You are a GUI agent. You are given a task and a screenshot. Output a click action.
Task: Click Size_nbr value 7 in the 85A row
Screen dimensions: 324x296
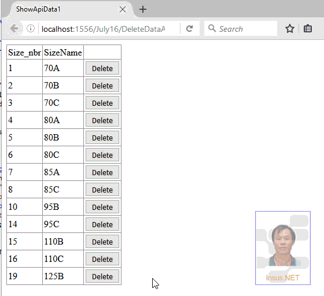pos(24,172)
